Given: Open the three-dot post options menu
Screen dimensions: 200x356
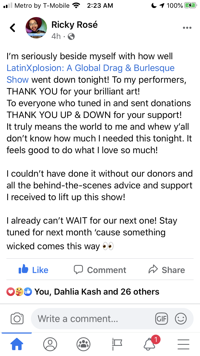Looking at the screenshot, I should click(x=187, y=28).
